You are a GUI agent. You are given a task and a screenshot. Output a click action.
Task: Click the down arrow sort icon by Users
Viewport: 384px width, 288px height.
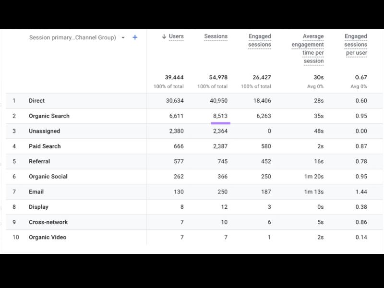tap(164, 36)
